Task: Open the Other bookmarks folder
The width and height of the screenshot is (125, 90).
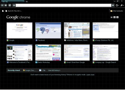Action: [116, 11]
